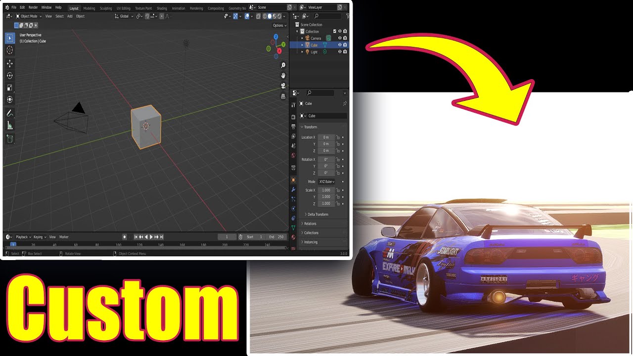
Task: Switch to the UV Editing workspace tab
Action: (124, 8)
